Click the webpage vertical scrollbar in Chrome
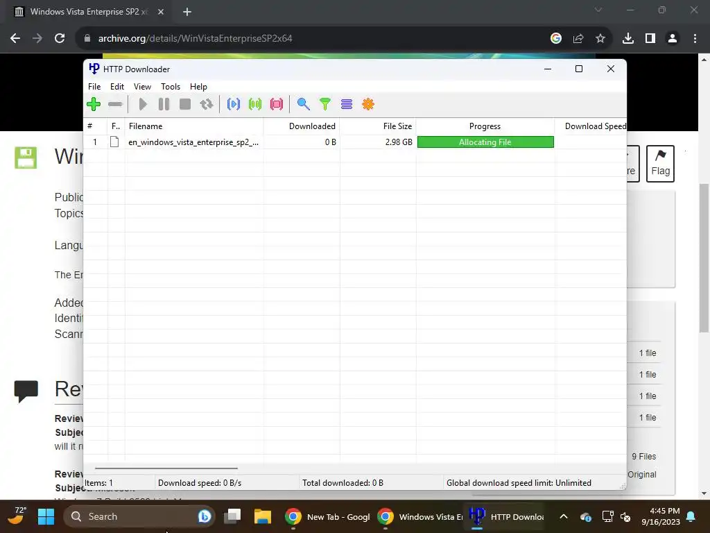Screen dimensions: 710x533 [x=704, y=258]
